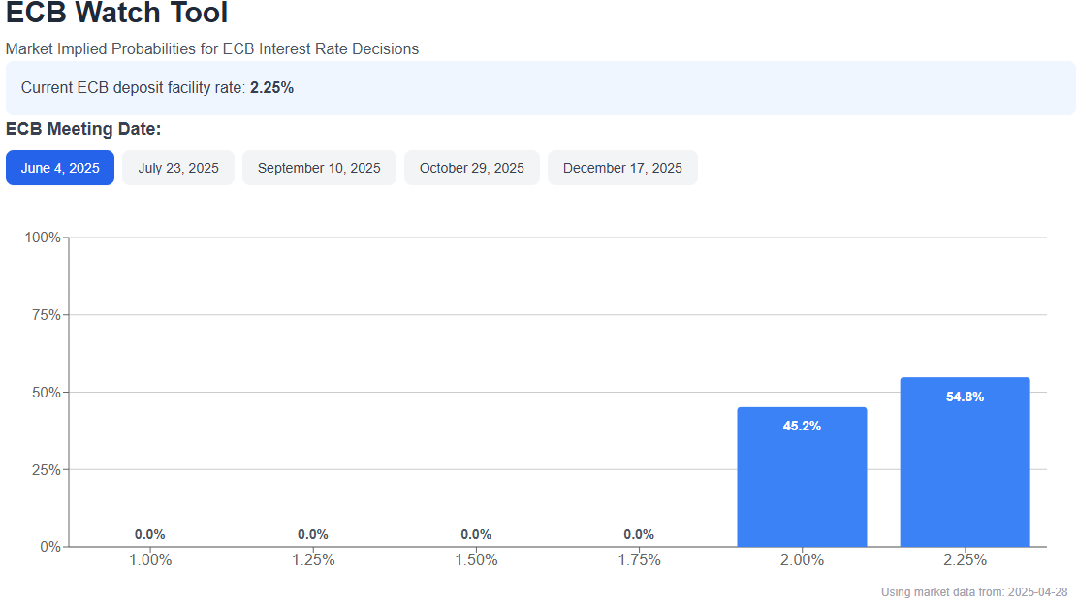Click the 1.25% x-axis rate label
This screenshot has width=1077, height=604.
coord(313,560)
